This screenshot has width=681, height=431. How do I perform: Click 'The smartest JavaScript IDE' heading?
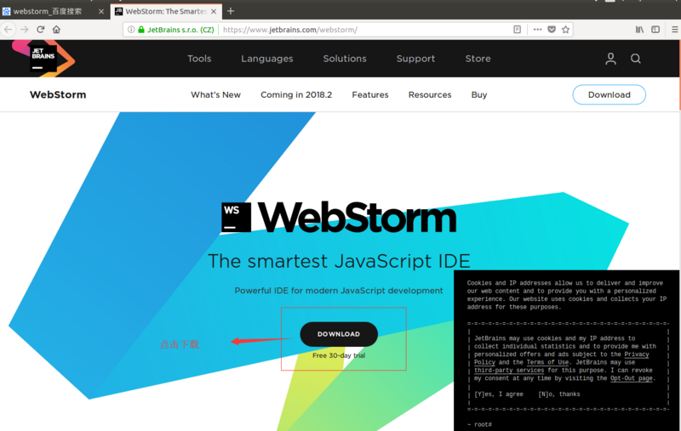tap(339, 261)
